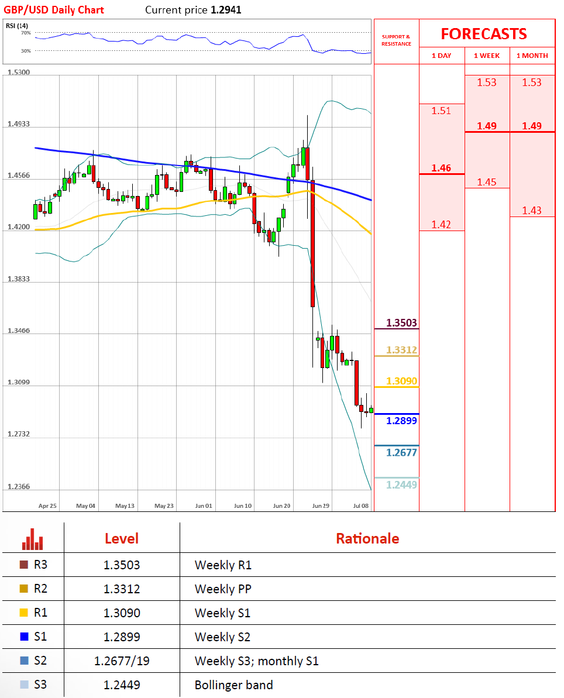The image size is (564, 698).
Task: Click the Jul 08 date axis label
Action: (x=361, y=506)
